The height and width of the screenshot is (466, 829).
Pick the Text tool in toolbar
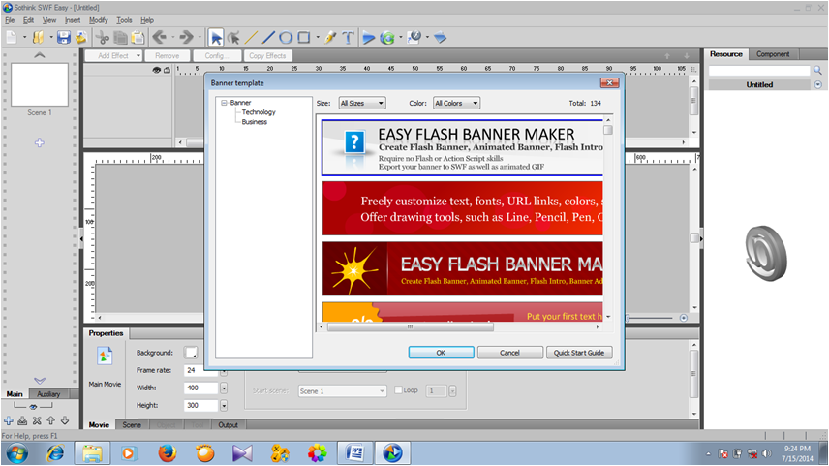(348, 38)
